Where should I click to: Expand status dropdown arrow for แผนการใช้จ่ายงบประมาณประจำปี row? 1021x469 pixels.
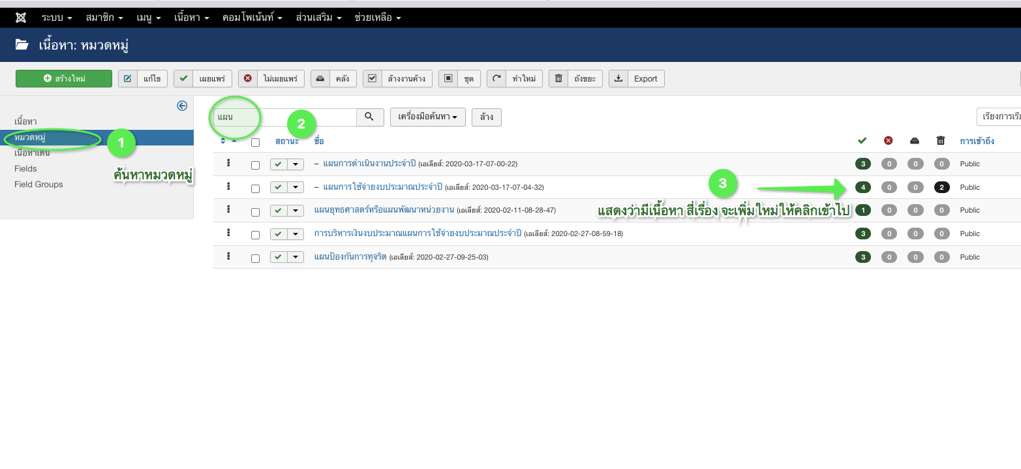coord(296,187)
